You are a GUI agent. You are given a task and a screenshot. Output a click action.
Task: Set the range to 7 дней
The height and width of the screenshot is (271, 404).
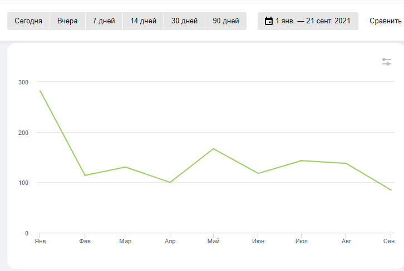tap(104, 21)
